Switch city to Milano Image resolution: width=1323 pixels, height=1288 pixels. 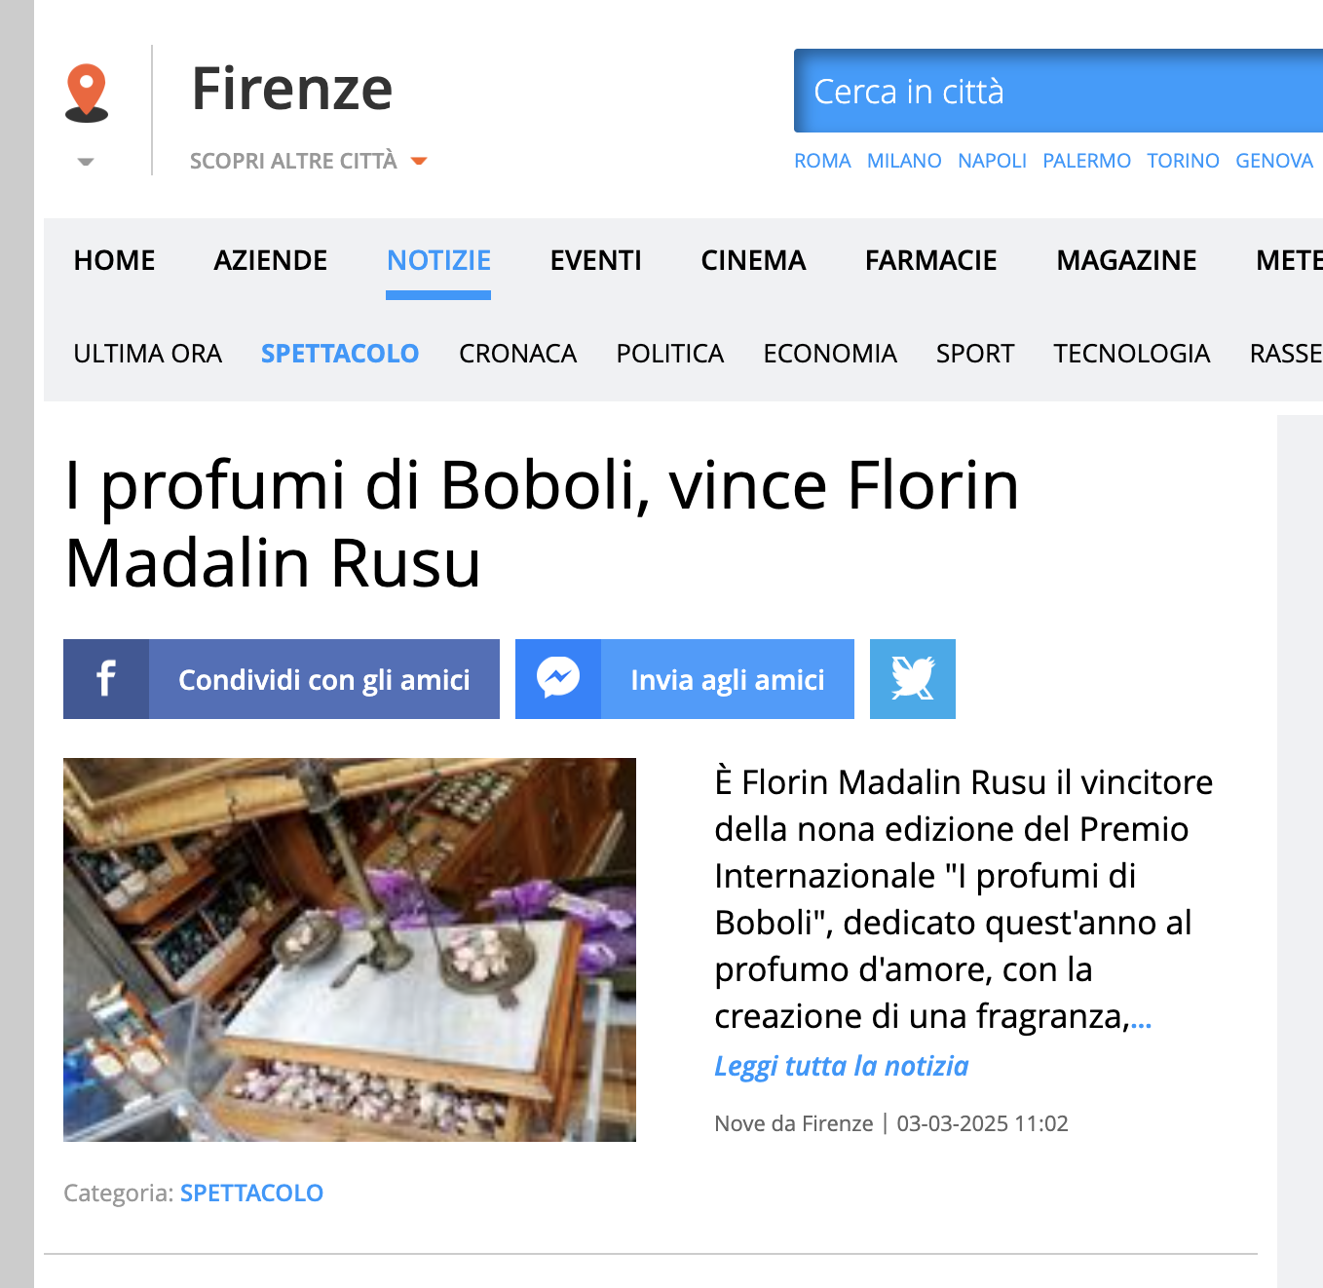pos(903,161)
